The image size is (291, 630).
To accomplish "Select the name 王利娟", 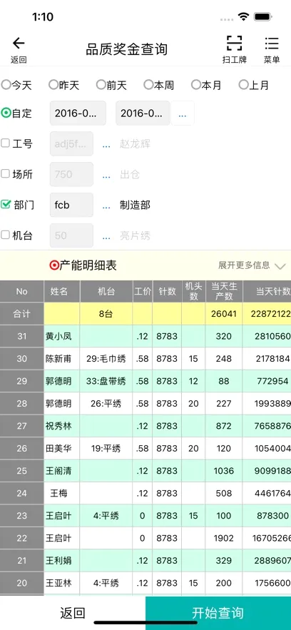I will click(x=58, y=561).
